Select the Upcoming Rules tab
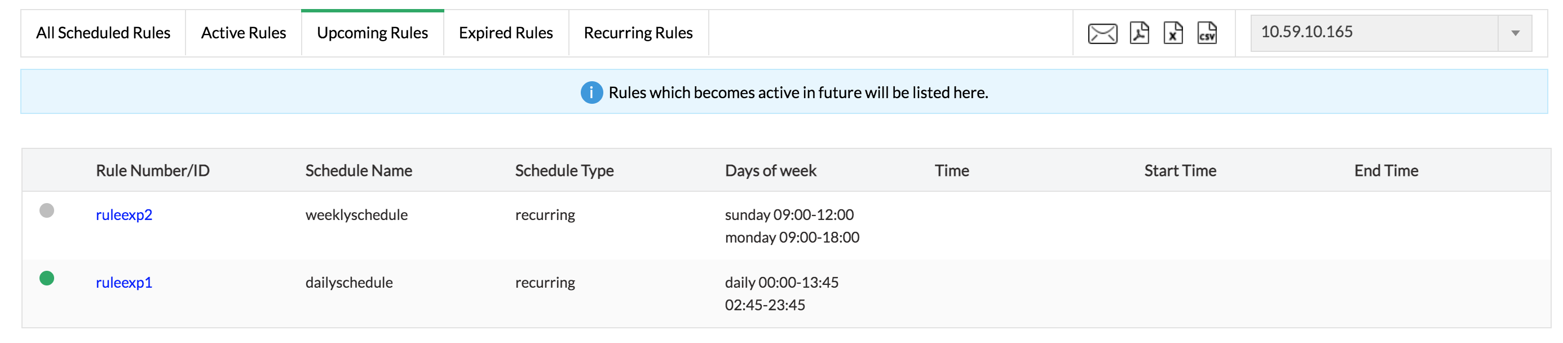The image size is (1563, 343). point(372,33)
